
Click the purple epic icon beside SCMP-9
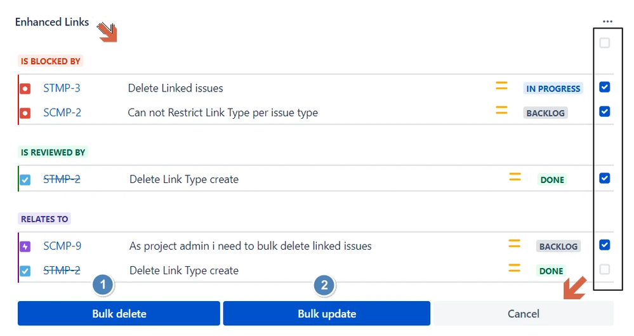pos(25,246)
